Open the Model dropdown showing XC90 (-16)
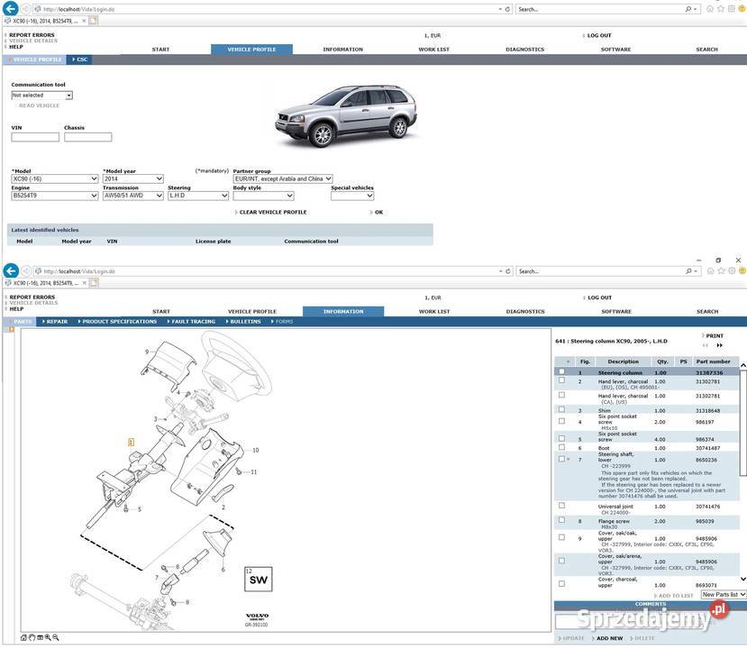Image resolution: width=747 pixels, height=649 pixels. pos(55,178)
